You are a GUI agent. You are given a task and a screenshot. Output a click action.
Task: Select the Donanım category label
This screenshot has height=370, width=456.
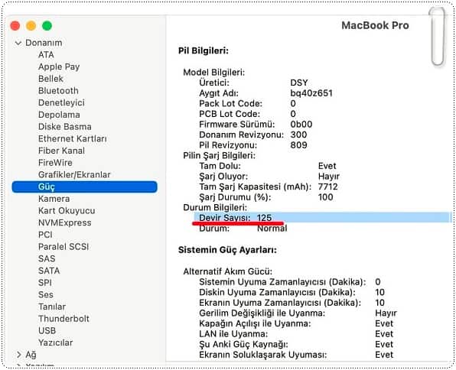click(44, 43)
